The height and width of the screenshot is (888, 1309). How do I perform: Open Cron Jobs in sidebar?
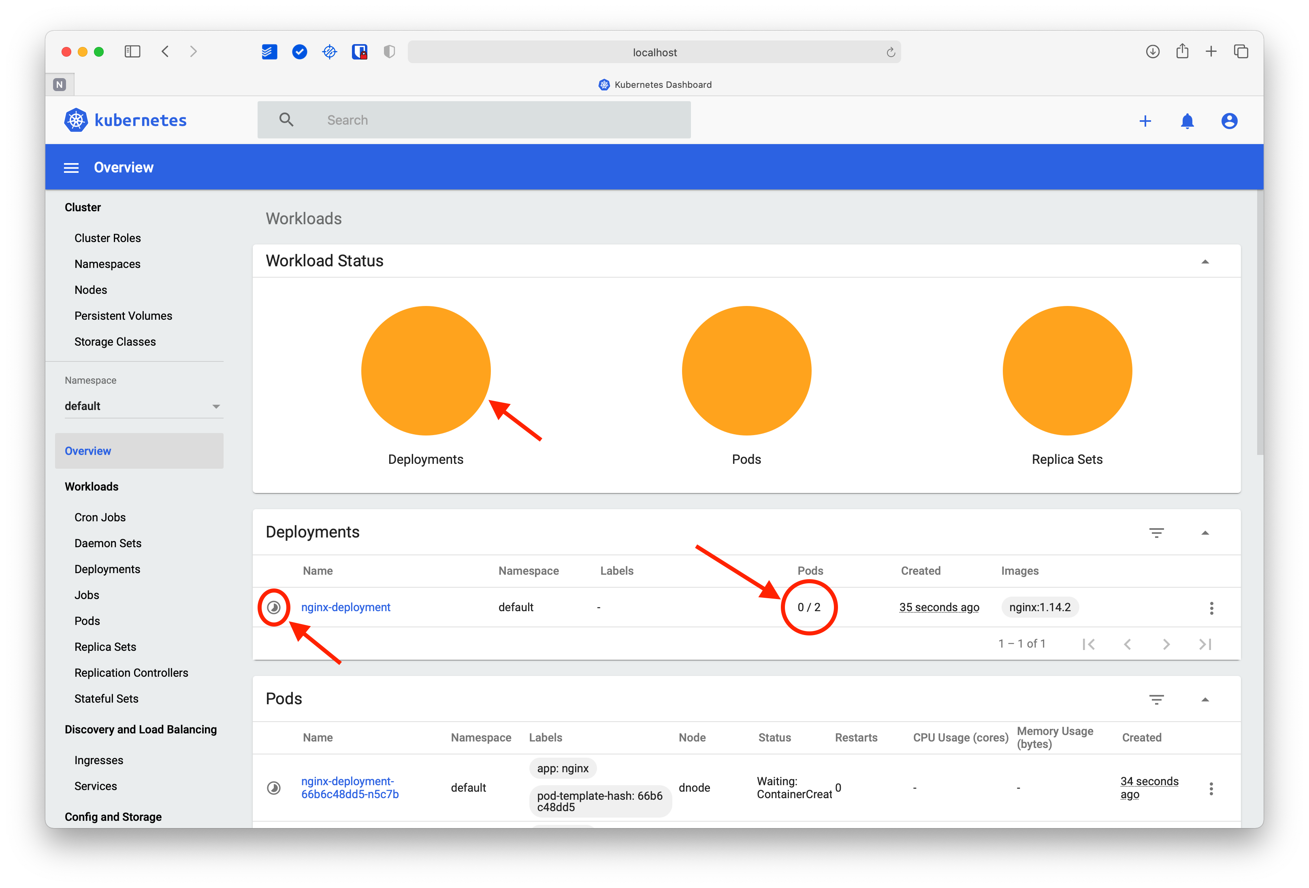(100, 517)
